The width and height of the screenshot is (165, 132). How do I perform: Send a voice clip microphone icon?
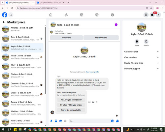pyautogui.click(x=51, y=121)
